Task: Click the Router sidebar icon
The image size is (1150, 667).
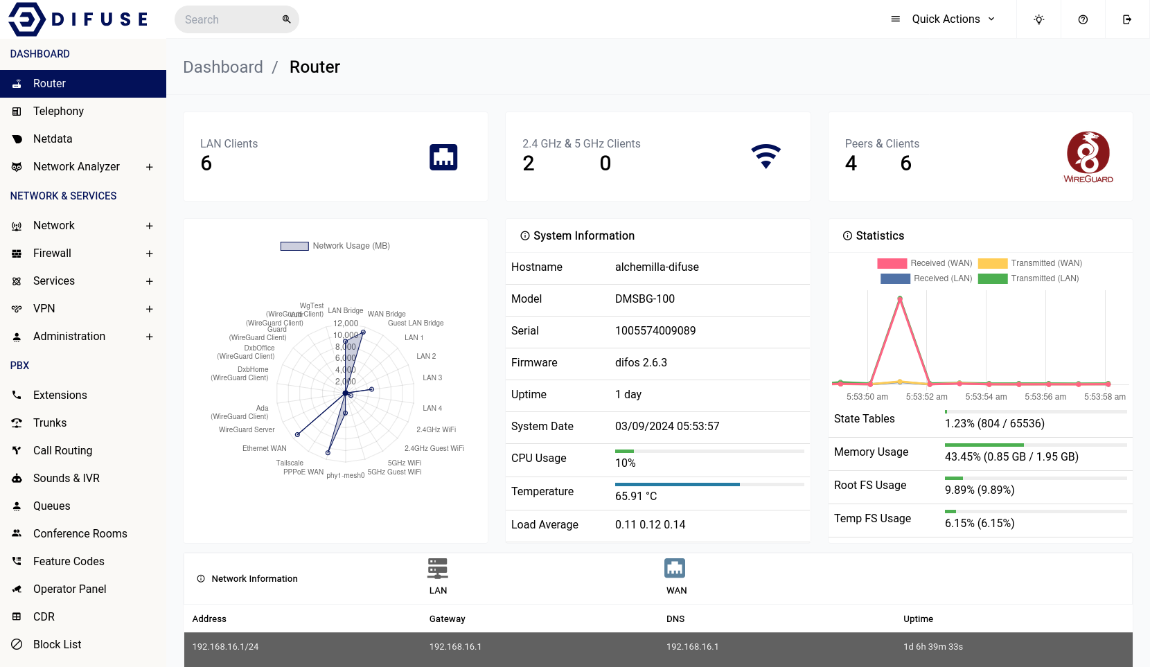Action: pyautogui.click(x=17, y=84)
